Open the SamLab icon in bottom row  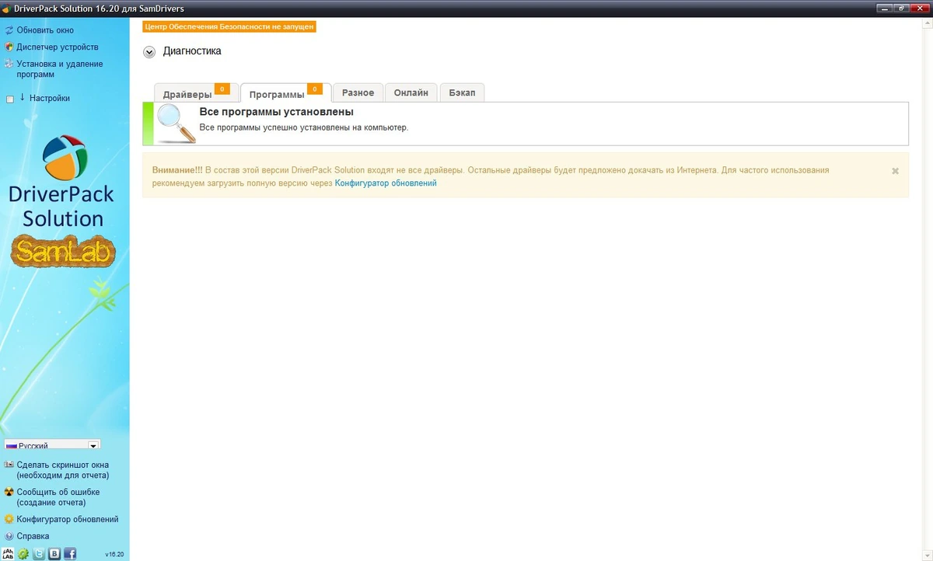[x=9, y=554]
